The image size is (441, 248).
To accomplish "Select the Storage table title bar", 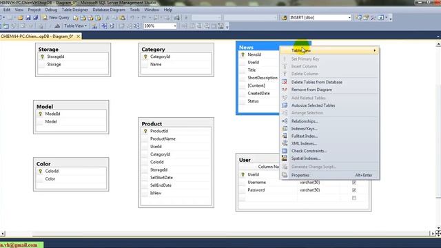I will coord(73,49).
